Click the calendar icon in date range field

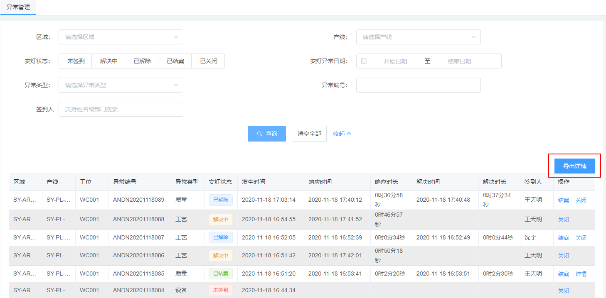tap(364, 61)
